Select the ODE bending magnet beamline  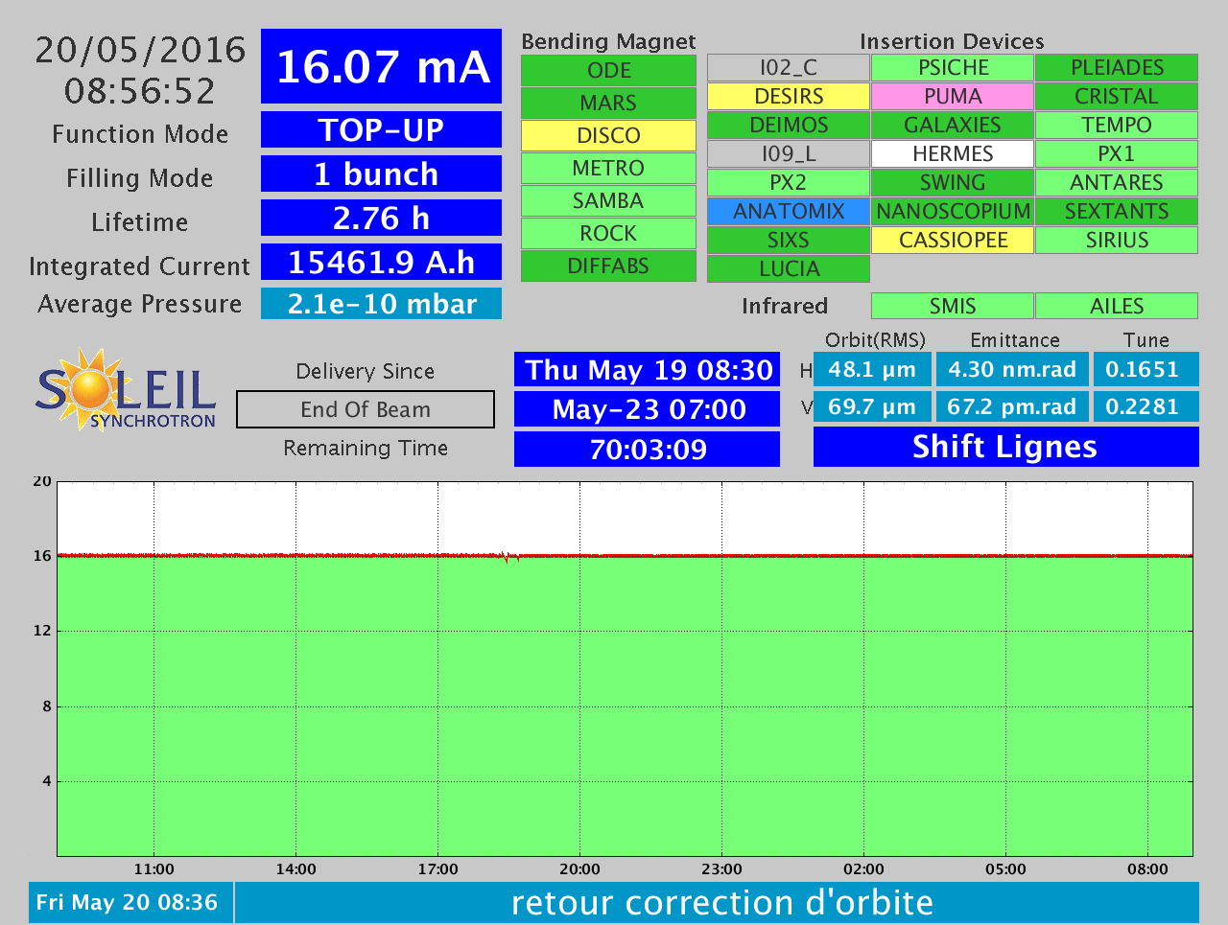coord(608,71)
